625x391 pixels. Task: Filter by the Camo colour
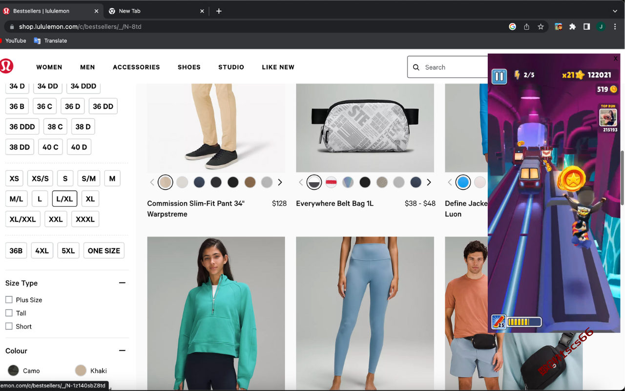tap(13, 370)
